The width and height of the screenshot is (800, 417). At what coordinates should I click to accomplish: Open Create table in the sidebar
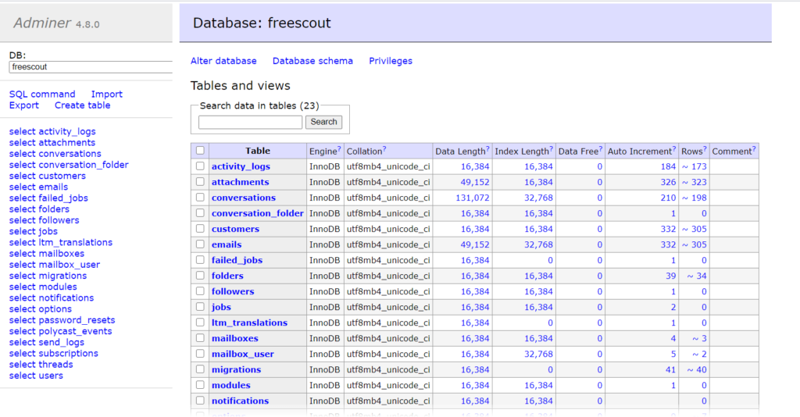click(83, 105)
